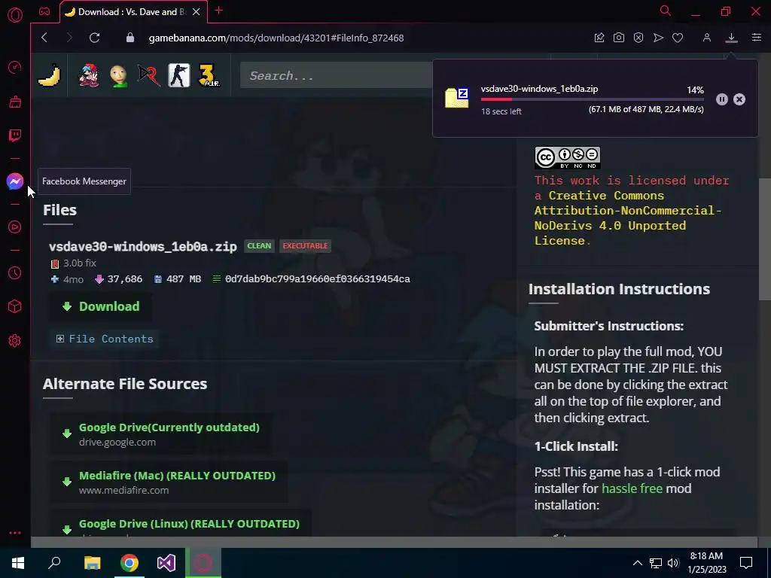Image resolution: width=771 pixels, height=578 pixels.
Task: Focus the GameBanana search field
Action: (x=337, y=76)
